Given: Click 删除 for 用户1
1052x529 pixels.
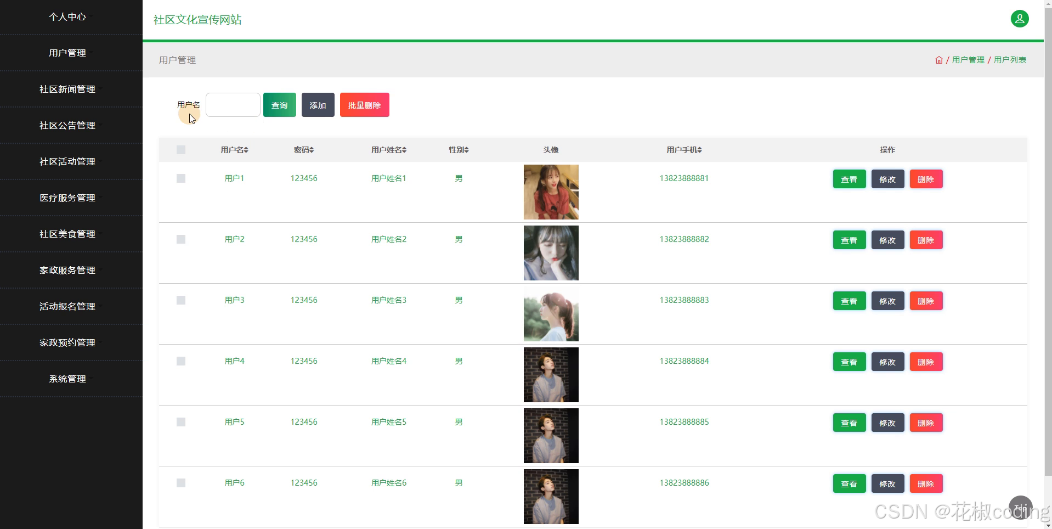Looking at the screenshot, I should coord(926,179).
